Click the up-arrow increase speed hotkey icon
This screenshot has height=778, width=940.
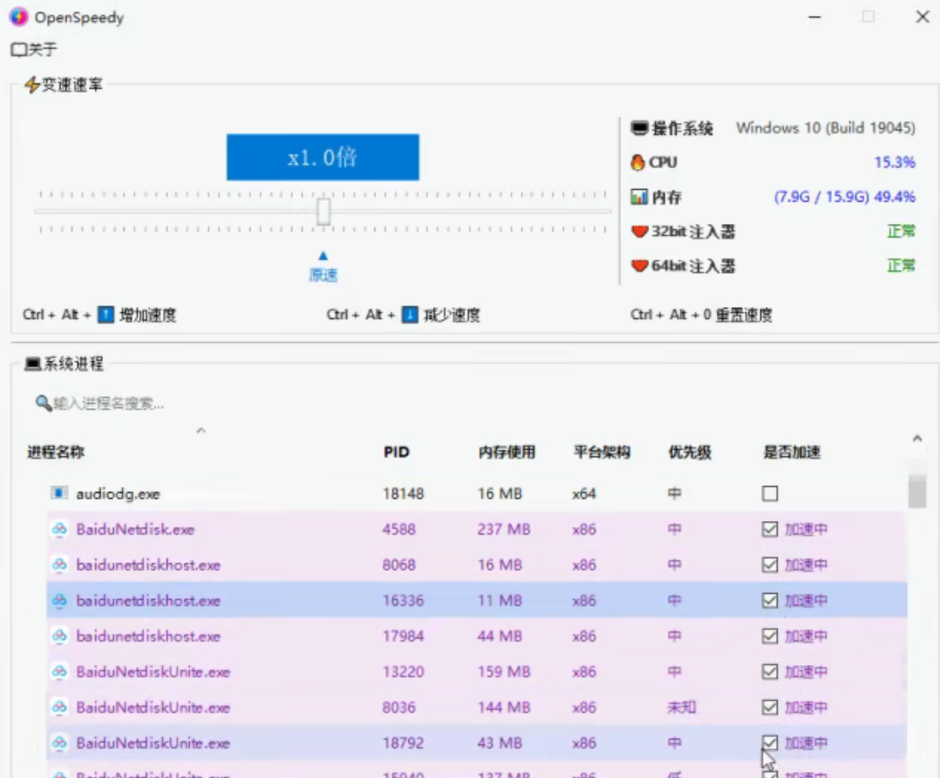tap(105, 315)
